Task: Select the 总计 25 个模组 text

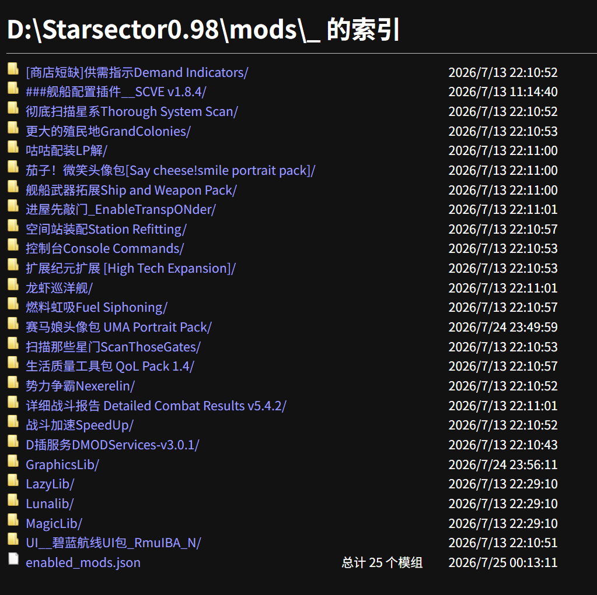Action: (x=382, y=563)
